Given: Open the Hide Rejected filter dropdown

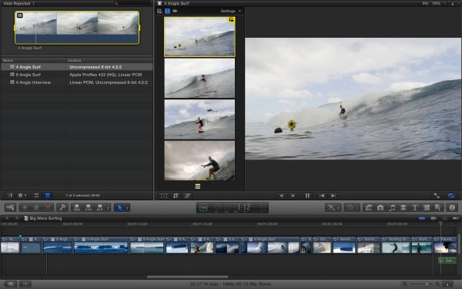Looking at the screenshot, I should [19, 3].
